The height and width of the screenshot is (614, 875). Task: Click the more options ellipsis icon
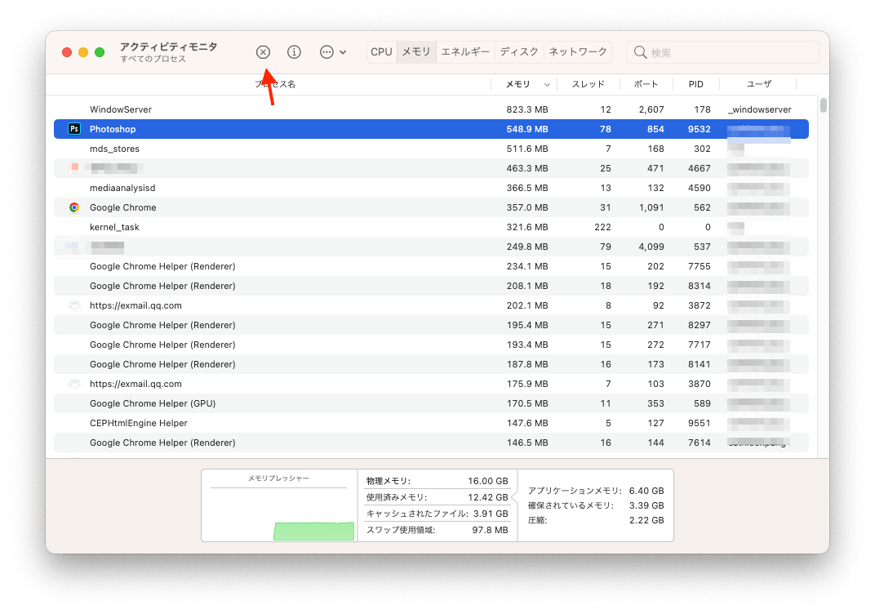point(326,52)
